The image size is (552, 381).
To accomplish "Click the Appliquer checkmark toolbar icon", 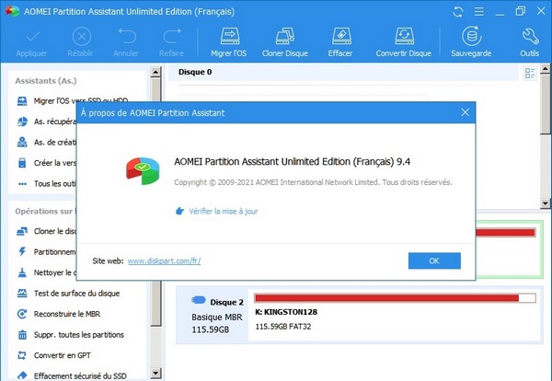I will [32, 36].
